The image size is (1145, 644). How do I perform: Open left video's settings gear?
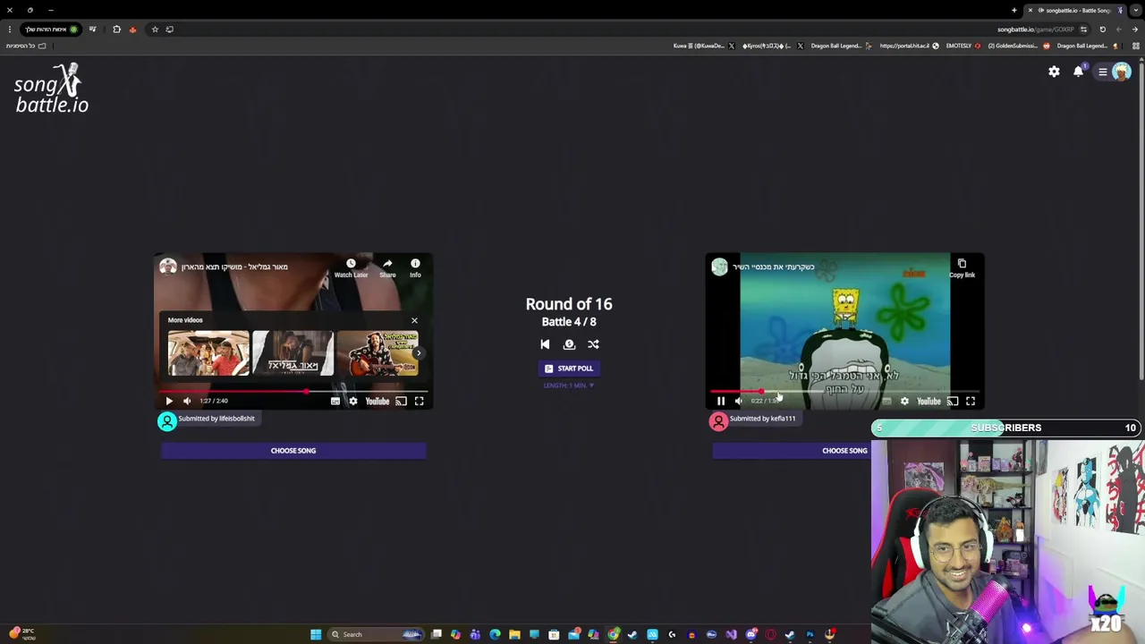point(353,401)
